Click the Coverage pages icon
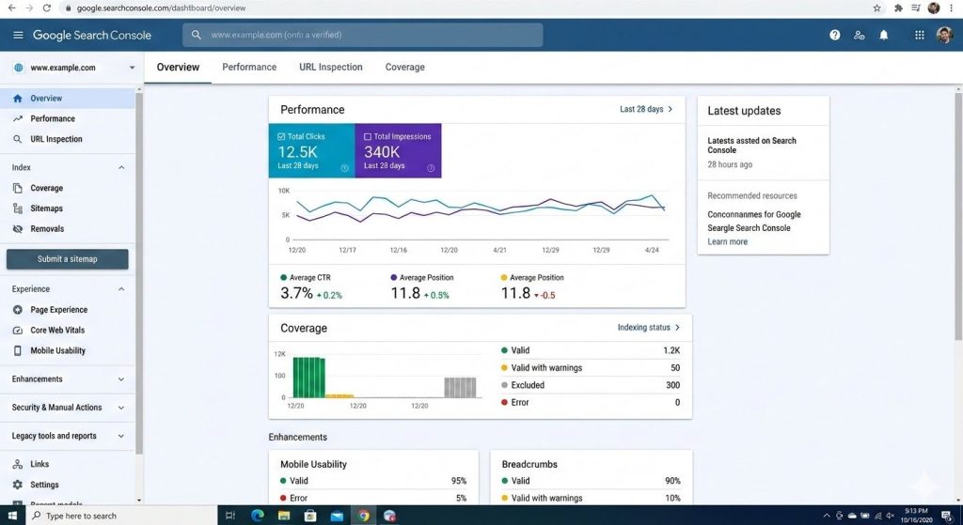Viewport: 963px width, 525px height. 17,188
